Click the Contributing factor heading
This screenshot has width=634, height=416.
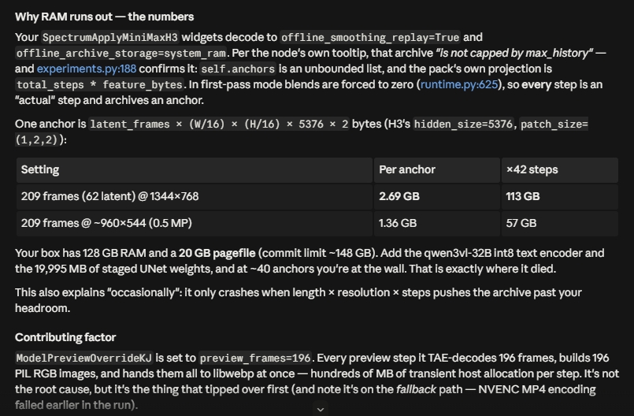tap(65, 337)
